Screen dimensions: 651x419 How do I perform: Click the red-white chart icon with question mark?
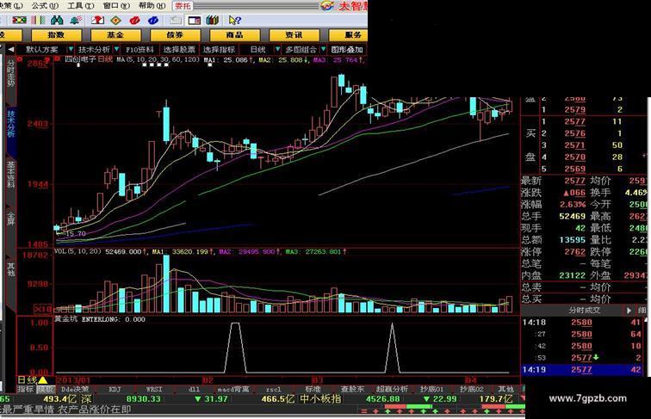pyautogui.click(x=97, y=20)
